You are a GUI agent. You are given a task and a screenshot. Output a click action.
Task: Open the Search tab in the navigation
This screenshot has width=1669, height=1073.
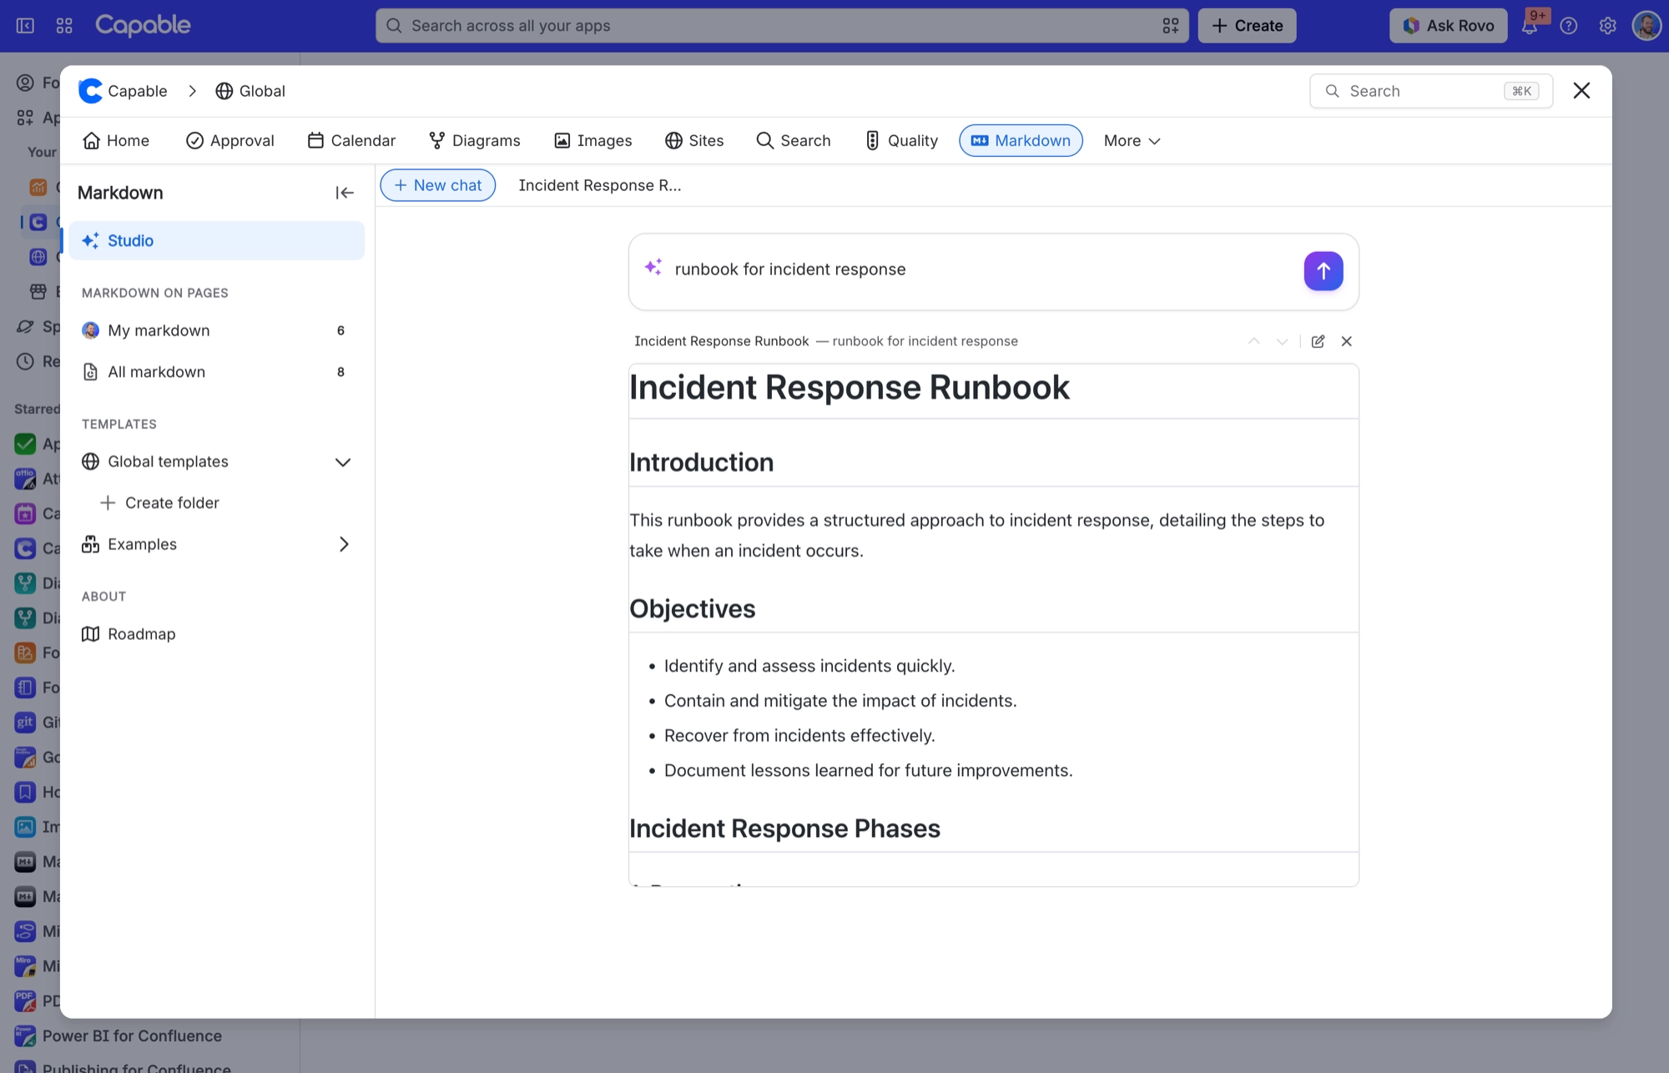coord(794,140)
